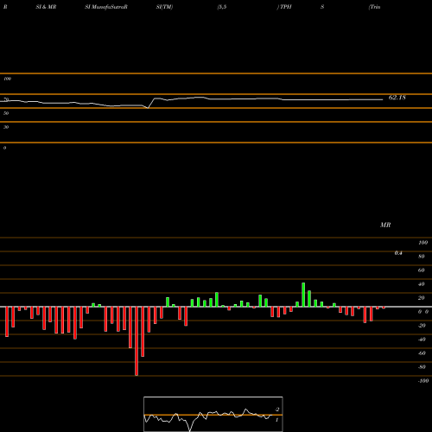Click the 62.18 RSI value label
Image resolution: width=432 pixels, height=432 pixels.
[x=397, y=98]
